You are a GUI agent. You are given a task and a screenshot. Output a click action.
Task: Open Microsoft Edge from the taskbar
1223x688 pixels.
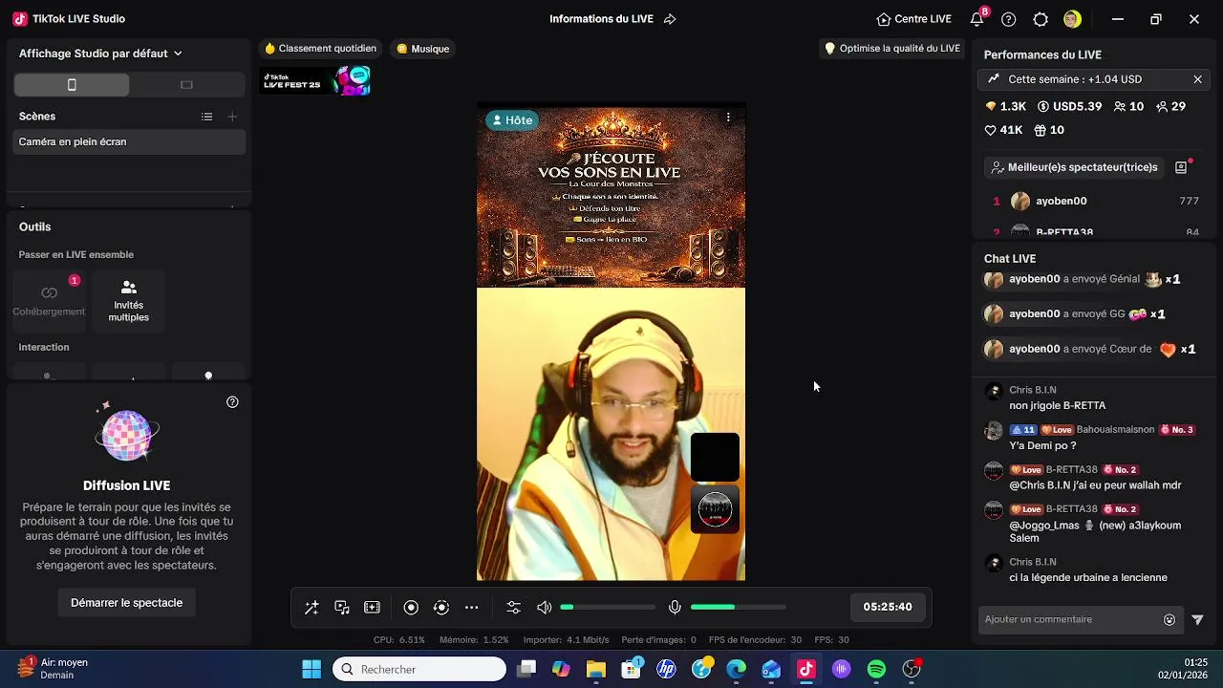point(736,669)
